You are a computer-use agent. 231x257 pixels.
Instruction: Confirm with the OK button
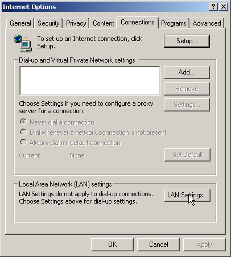pos(112,244)
